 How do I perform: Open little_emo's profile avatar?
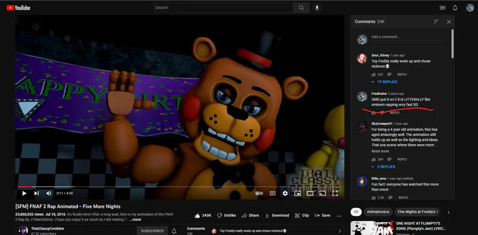(x=362, y=182)
